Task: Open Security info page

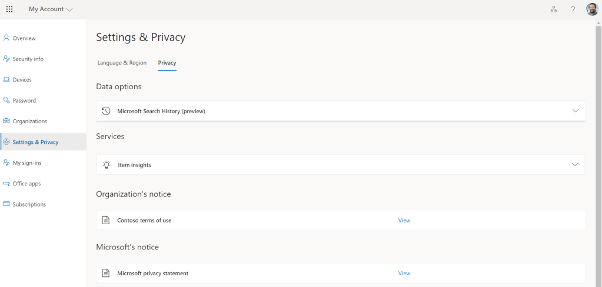Action: point(28,59)
